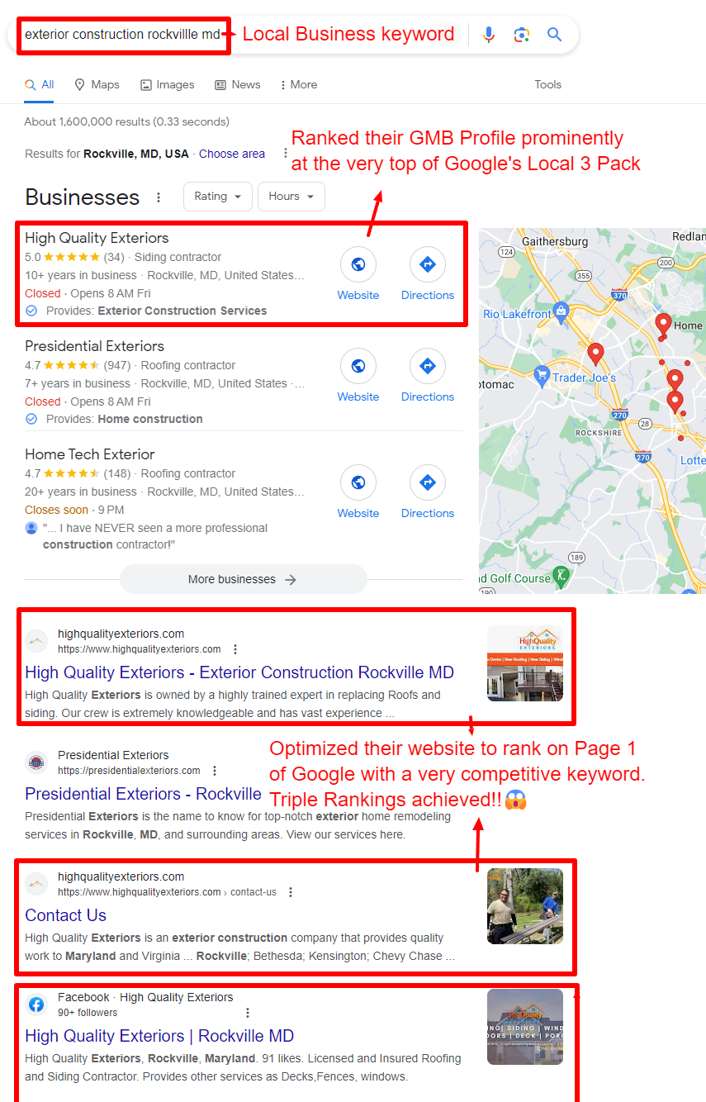This screenshot has height=1102, width=706.
Task: Open three-dot options next to Choose area
Action: coord(286,154)
